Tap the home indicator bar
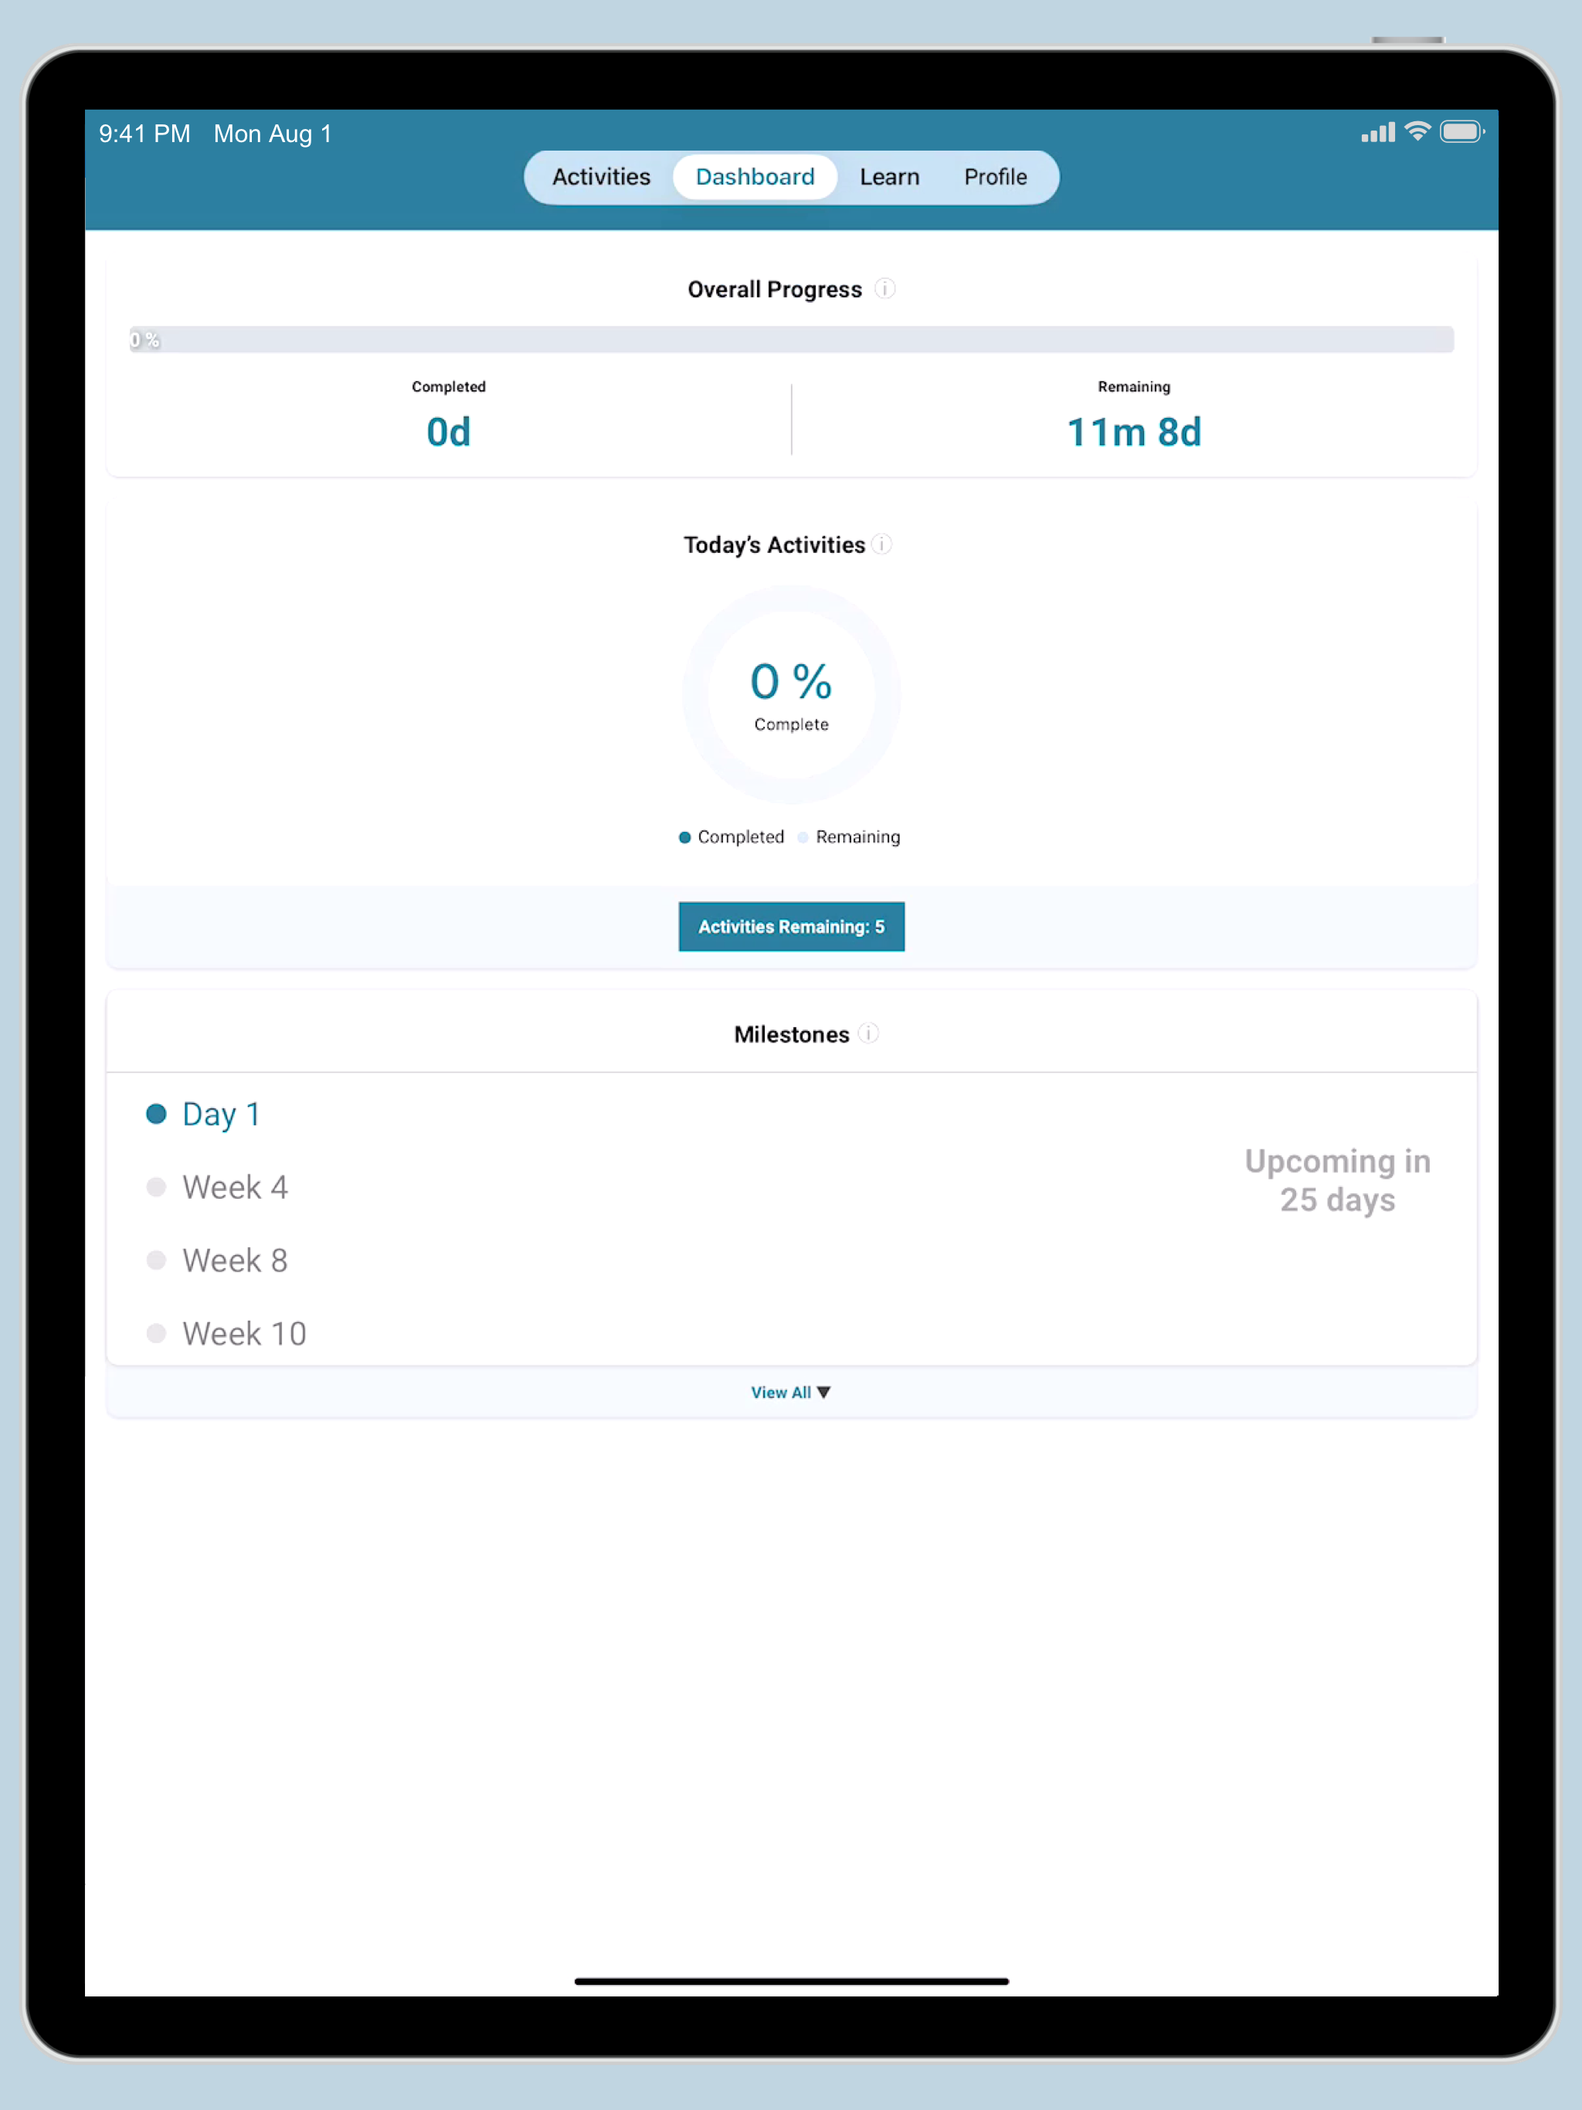This screenshot has width=1582, height=2110. 791,1981
